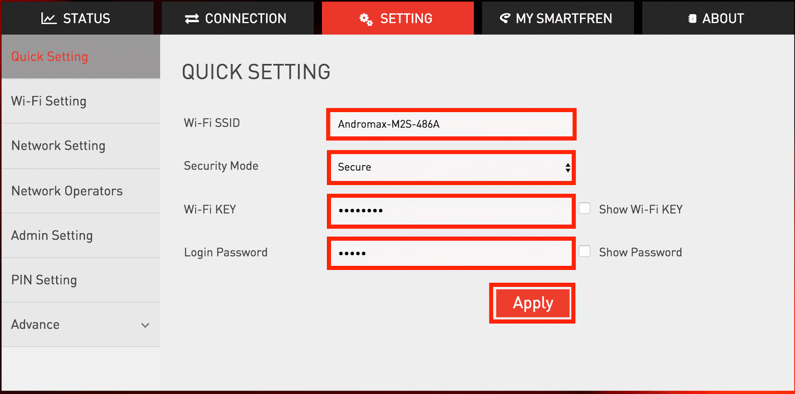The height and width of the screenshot is (394, 795).
Task: Click the MY SMARTFREN logo icon
Action: tap(505, 19)
